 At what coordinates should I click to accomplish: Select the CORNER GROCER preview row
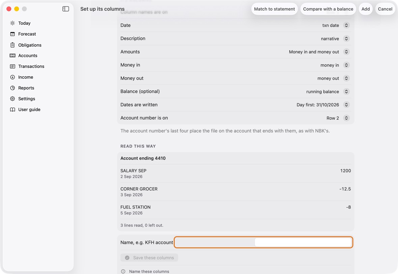click(x=235, y=192)
